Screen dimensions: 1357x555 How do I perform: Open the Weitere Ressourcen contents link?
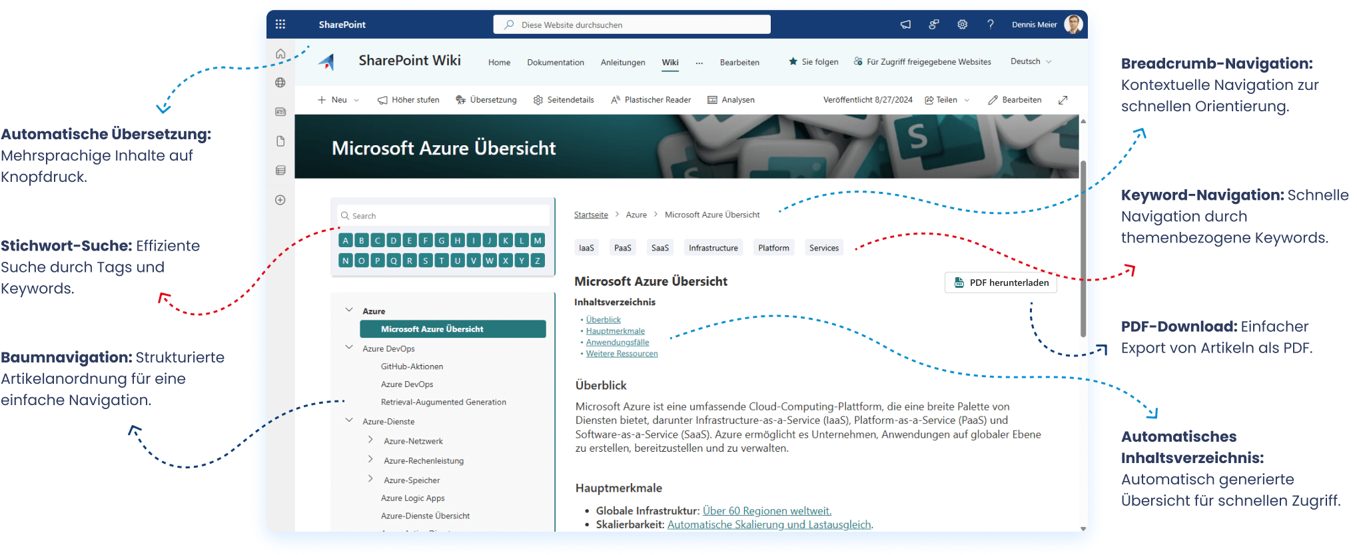coord(622,354)
